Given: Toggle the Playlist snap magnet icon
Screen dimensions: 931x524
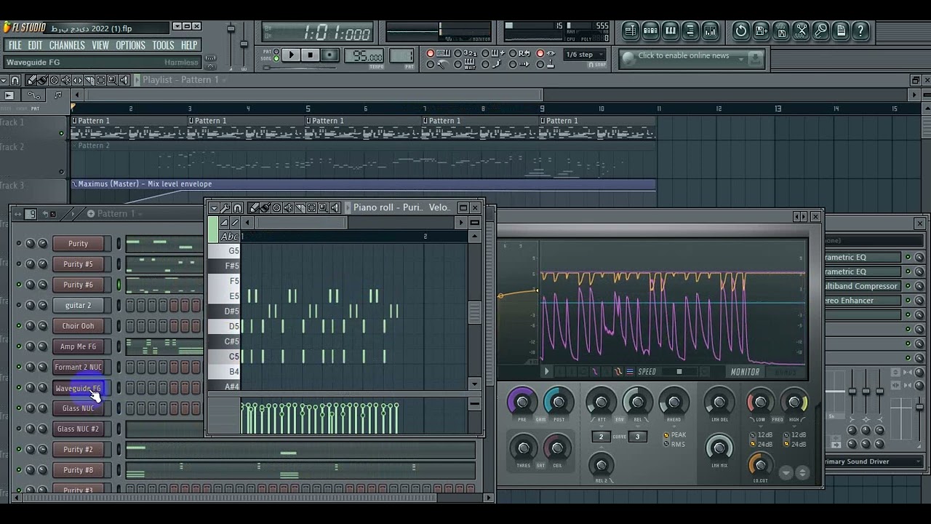Looking at the screenshot, I should tap(15, 80).
